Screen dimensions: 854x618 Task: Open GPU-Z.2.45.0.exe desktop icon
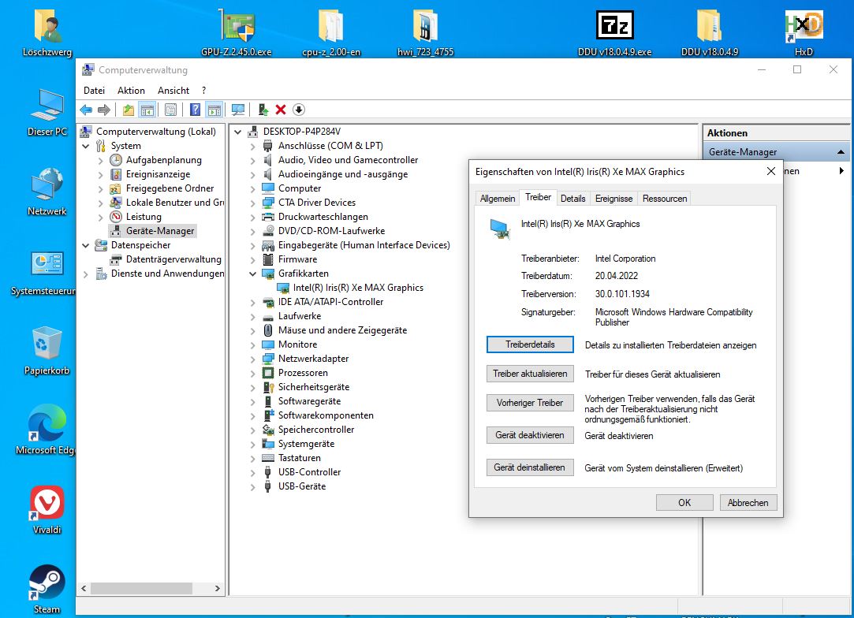pos(237,32)
